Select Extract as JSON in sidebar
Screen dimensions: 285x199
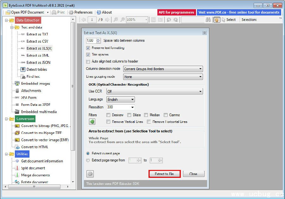coord(38,63)
